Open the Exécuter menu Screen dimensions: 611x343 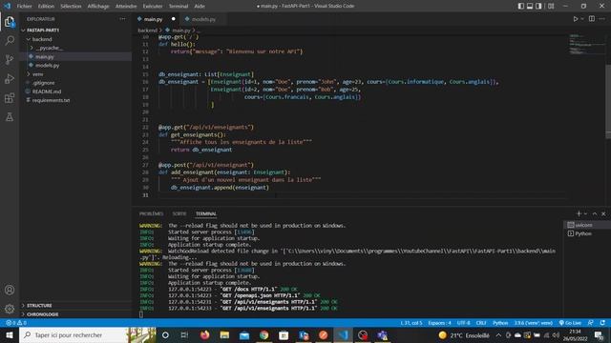[153, 6]
